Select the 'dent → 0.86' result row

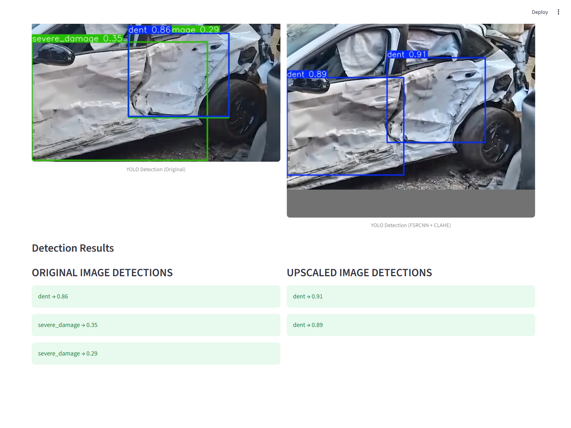pyautogui.click(x=156, y=296)
